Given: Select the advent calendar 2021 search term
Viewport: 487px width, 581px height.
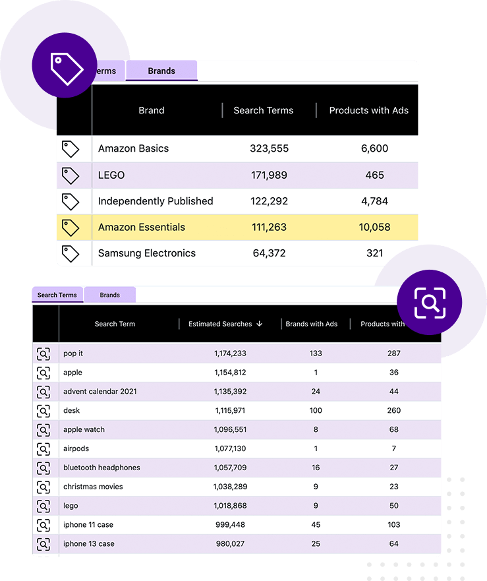Looking at the screenshot, I should click(100, 392).
